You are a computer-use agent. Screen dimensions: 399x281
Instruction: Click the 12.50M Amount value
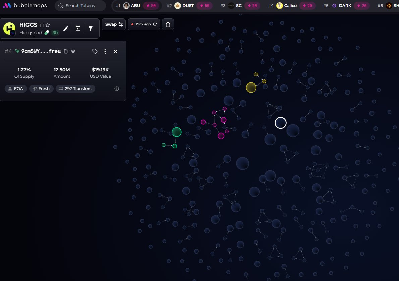[x=62, y=70]
